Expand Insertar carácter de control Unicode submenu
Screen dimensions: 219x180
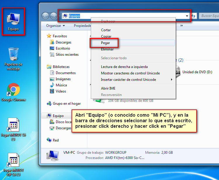tap(128, 80)
